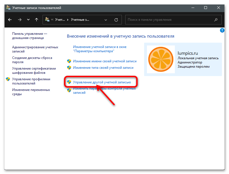Open 'Изменение типа своей учетной записи'

click(x=103, y=68)
